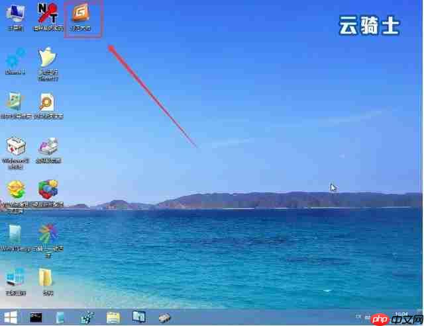Open the Computer desktop icon
Screen dimensions: 424x326
[x=15, y=16]
